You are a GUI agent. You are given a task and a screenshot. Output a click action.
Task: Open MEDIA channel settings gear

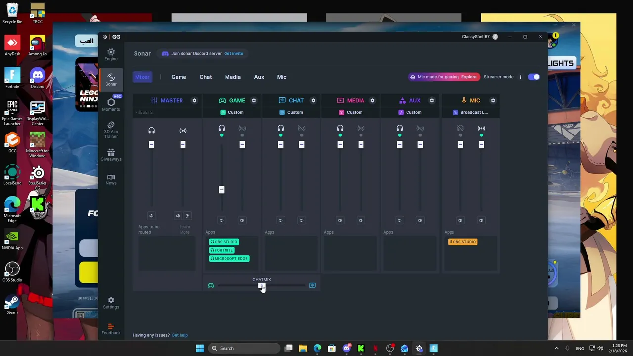pyautogui.click(x=372, y=100)
